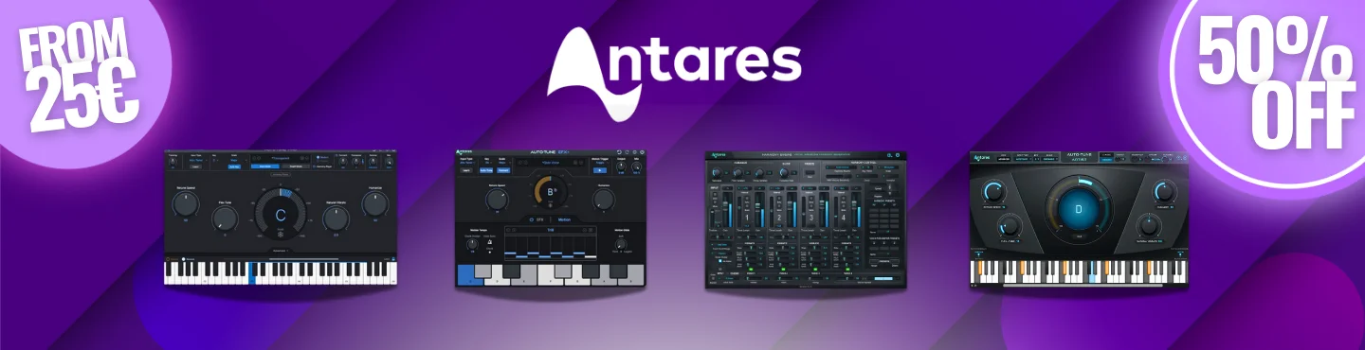This screenshot has width=1365, height=350.
Task: Toggle the blue Motion Trigger play button
Action: point(599,170)
